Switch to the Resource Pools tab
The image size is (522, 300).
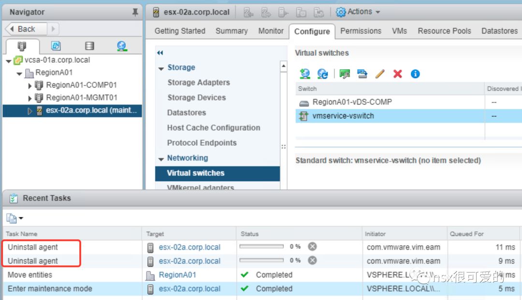(444, 31)
